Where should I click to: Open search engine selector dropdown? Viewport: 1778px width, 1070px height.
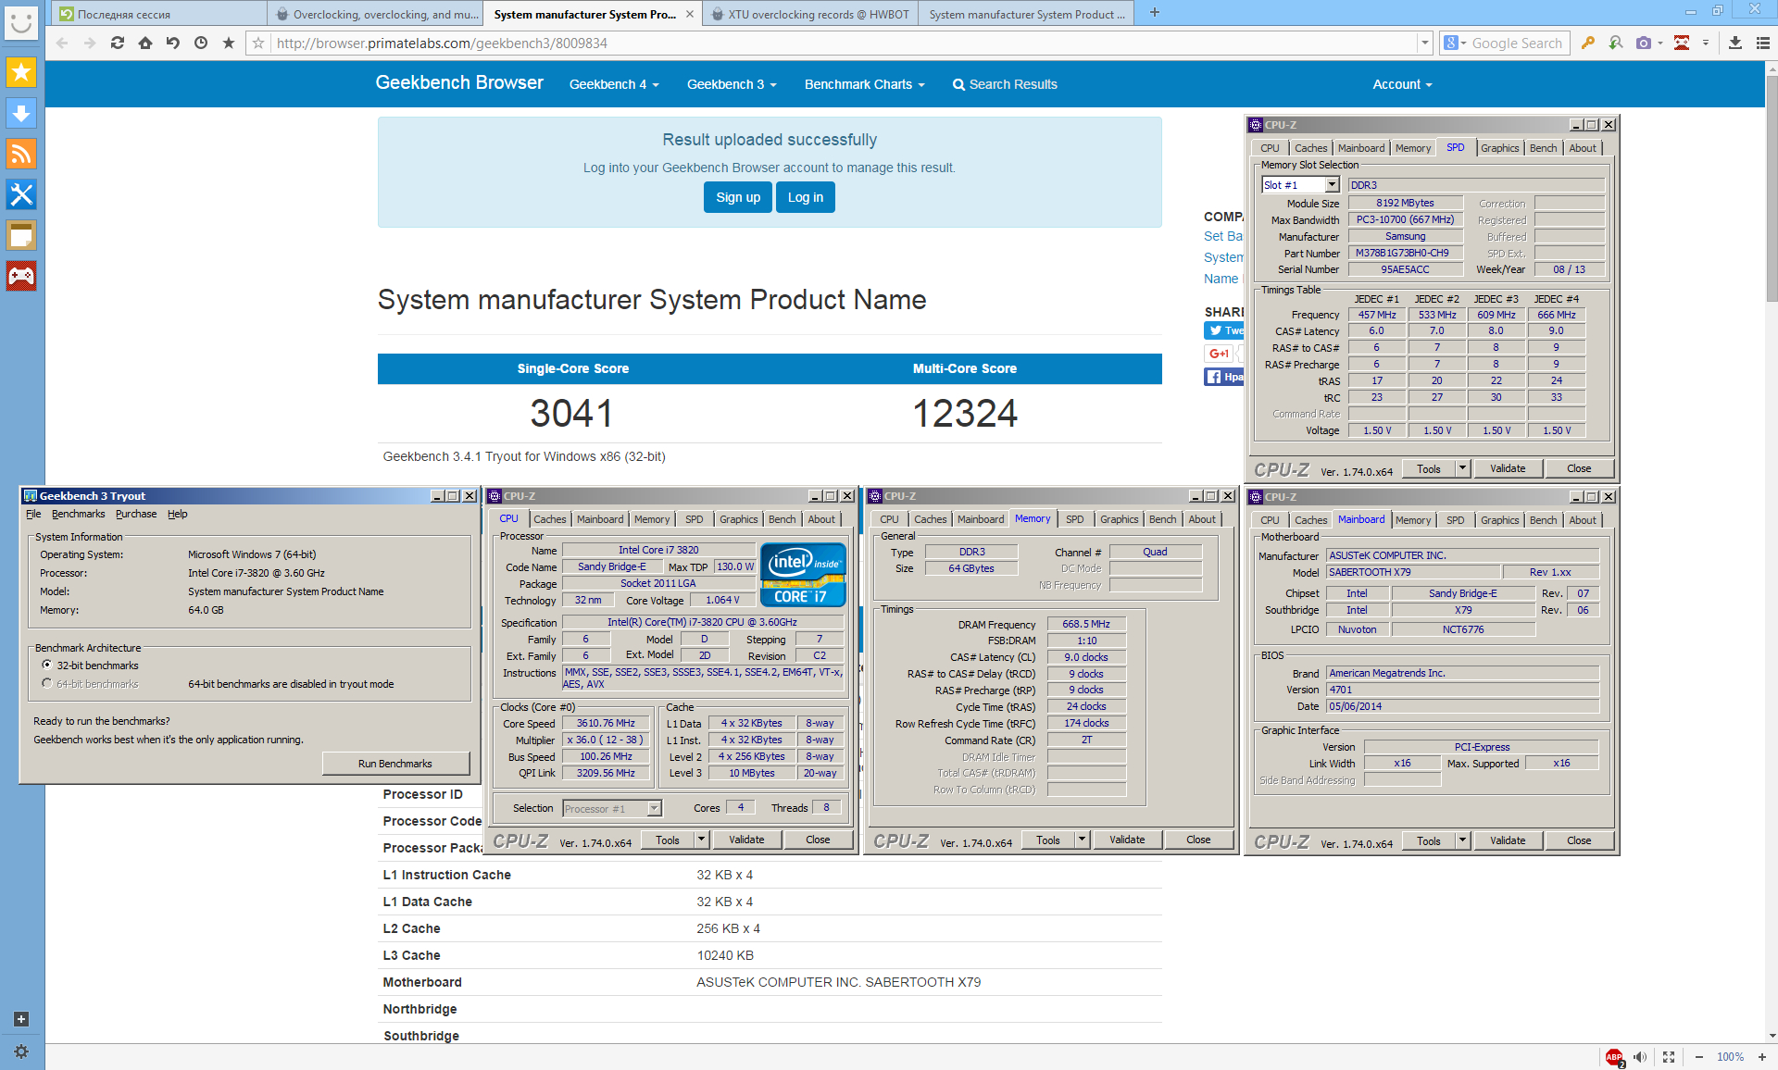(1455, 43)
